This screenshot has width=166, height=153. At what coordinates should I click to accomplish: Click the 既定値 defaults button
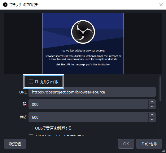[15, 144]
